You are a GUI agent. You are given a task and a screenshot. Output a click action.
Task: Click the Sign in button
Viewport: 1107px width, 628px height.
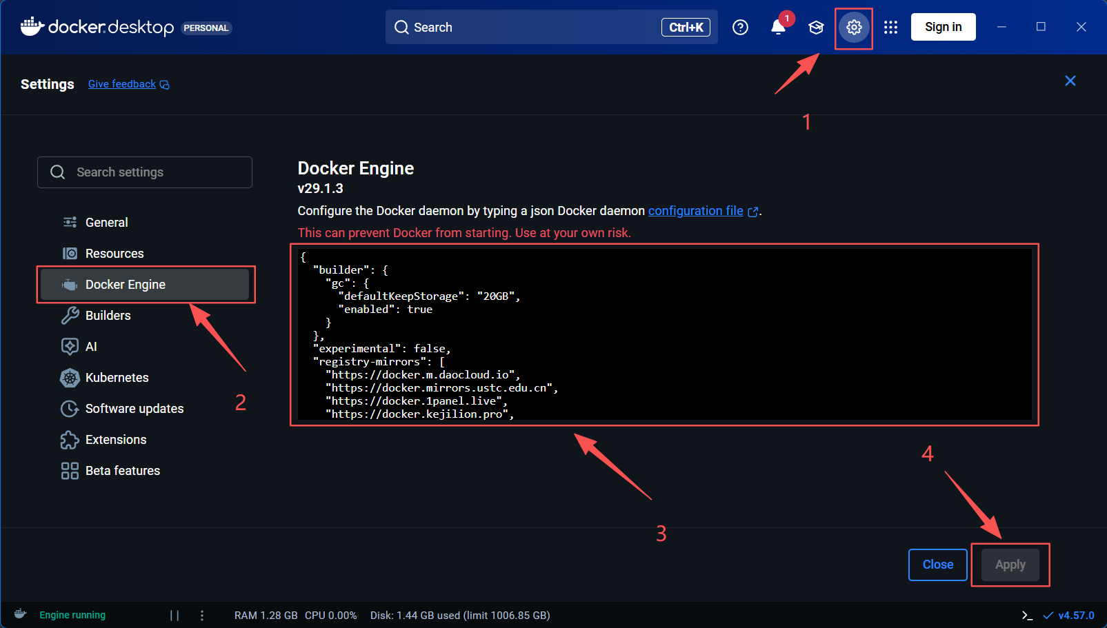click(x=943, y=27)
